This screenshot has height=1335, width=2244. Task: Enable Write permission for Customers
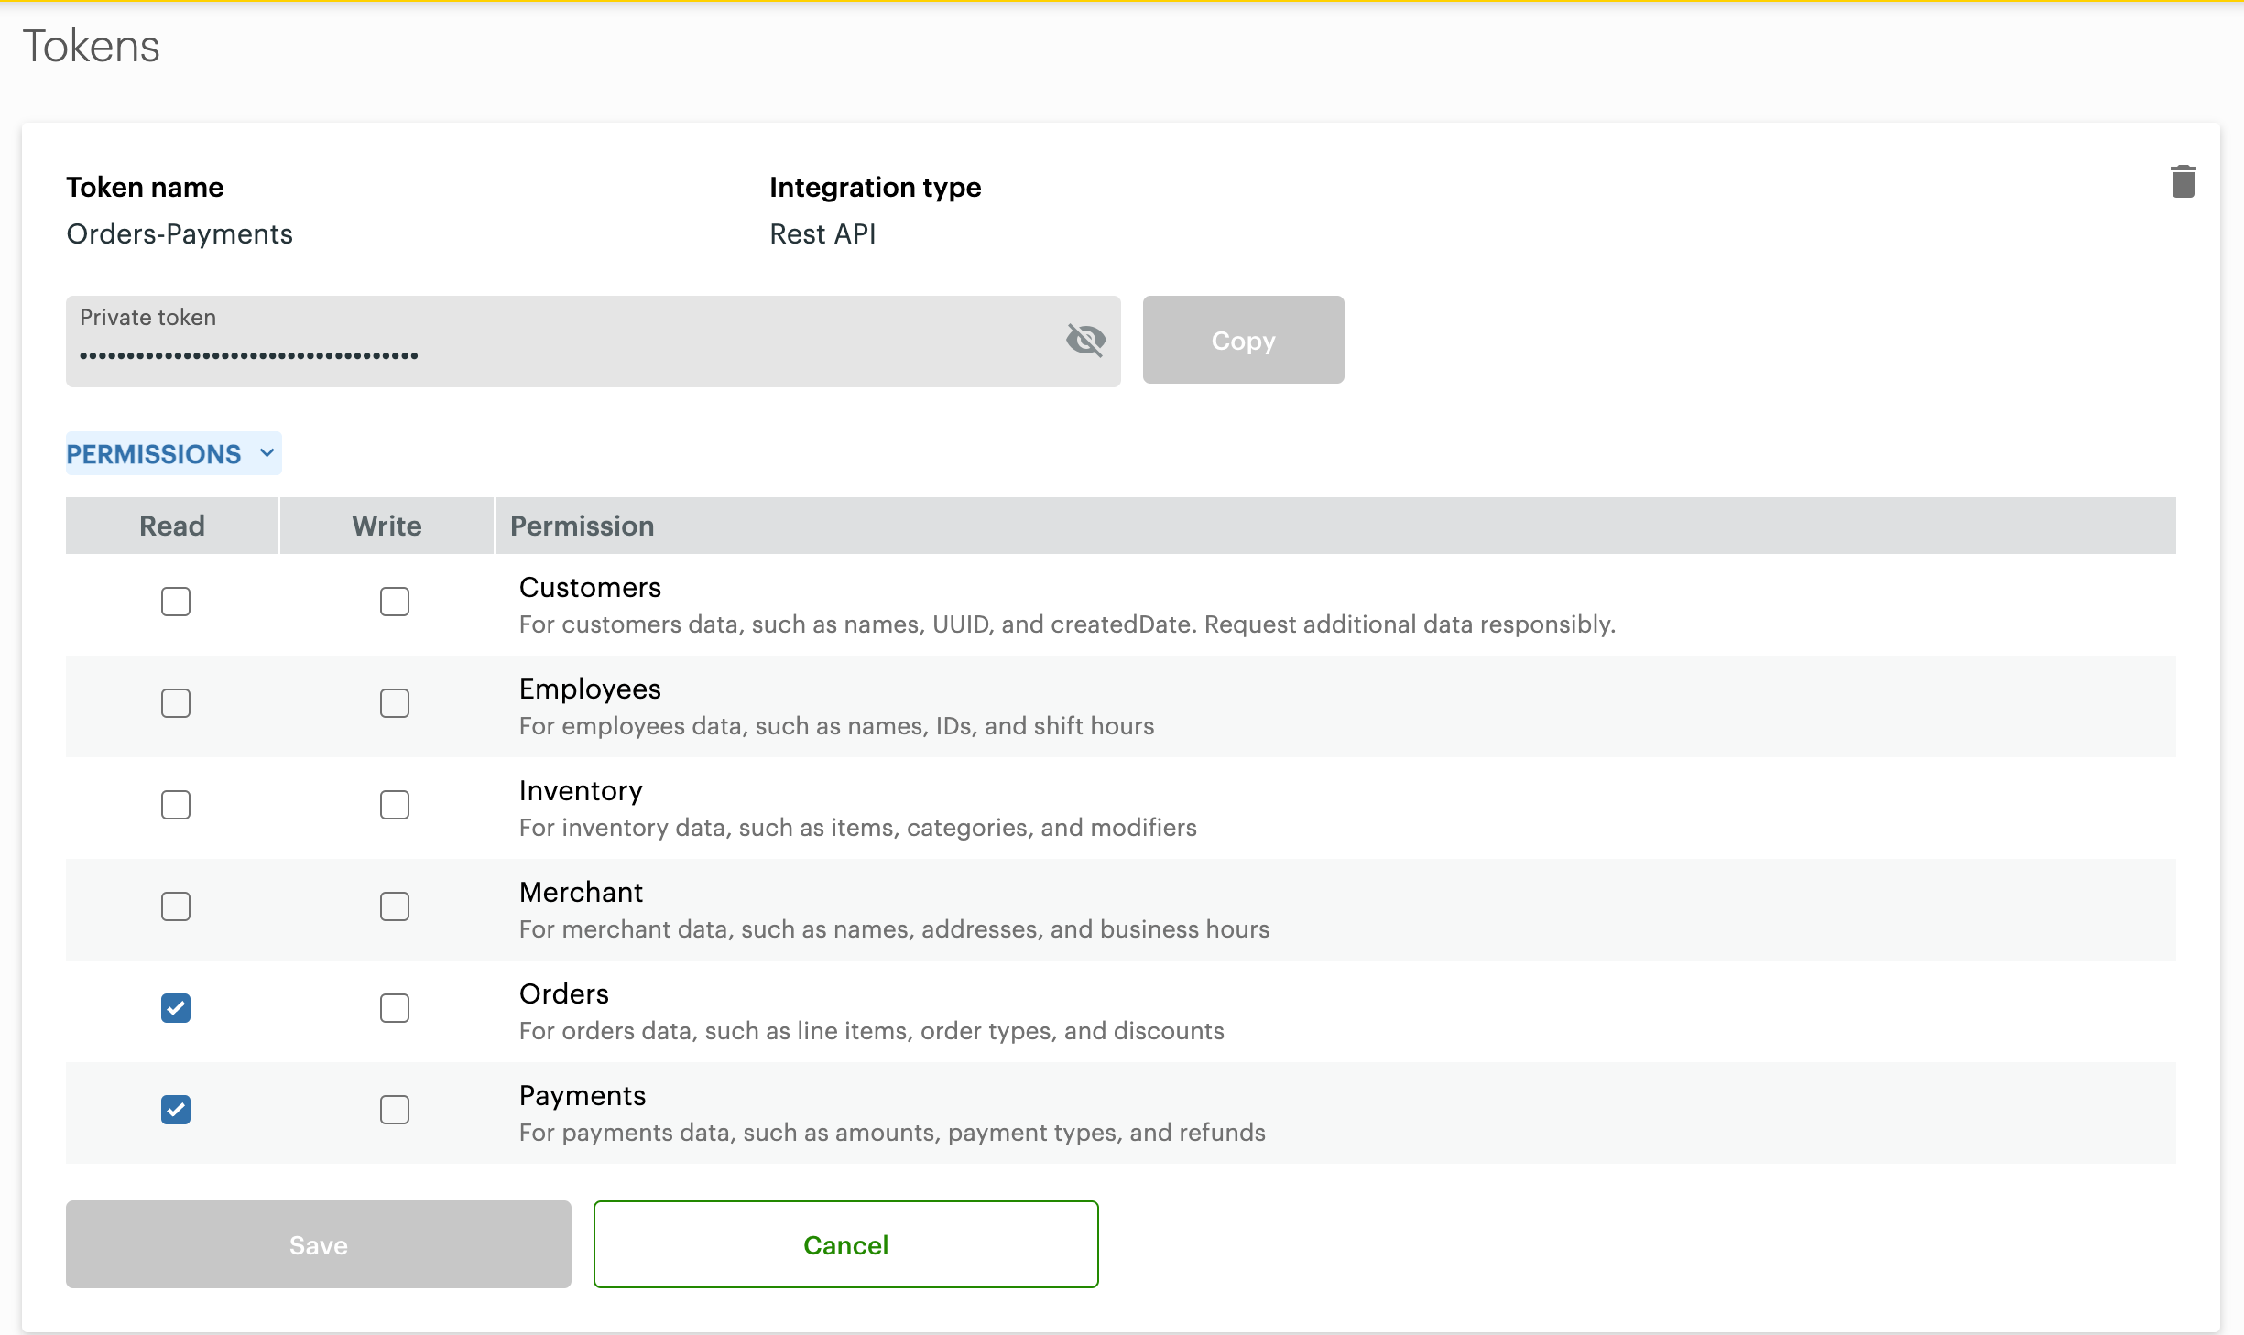394,602
